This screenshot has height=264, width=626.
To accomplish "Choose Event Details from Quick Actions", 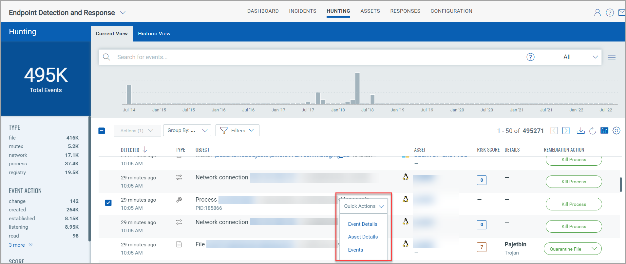I will point(363,224).
